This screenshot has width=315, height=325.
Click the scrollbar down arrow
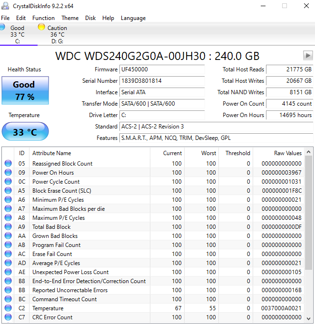point(308,318)
